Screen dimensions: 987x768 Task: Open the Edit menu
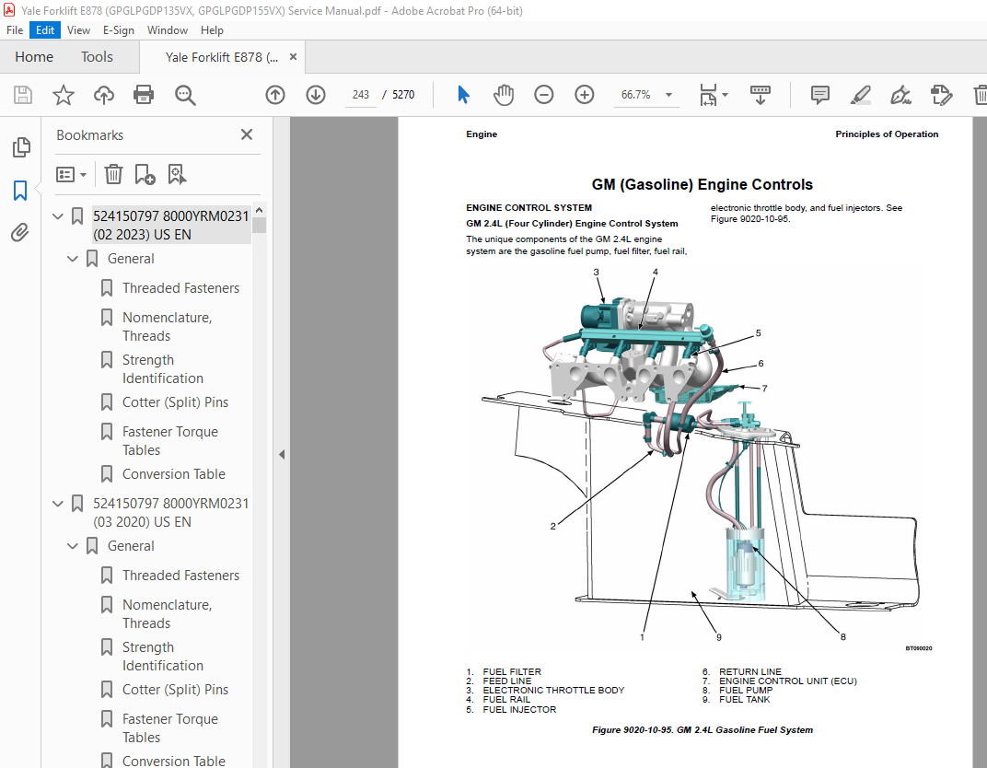click(x=45, y=30)
